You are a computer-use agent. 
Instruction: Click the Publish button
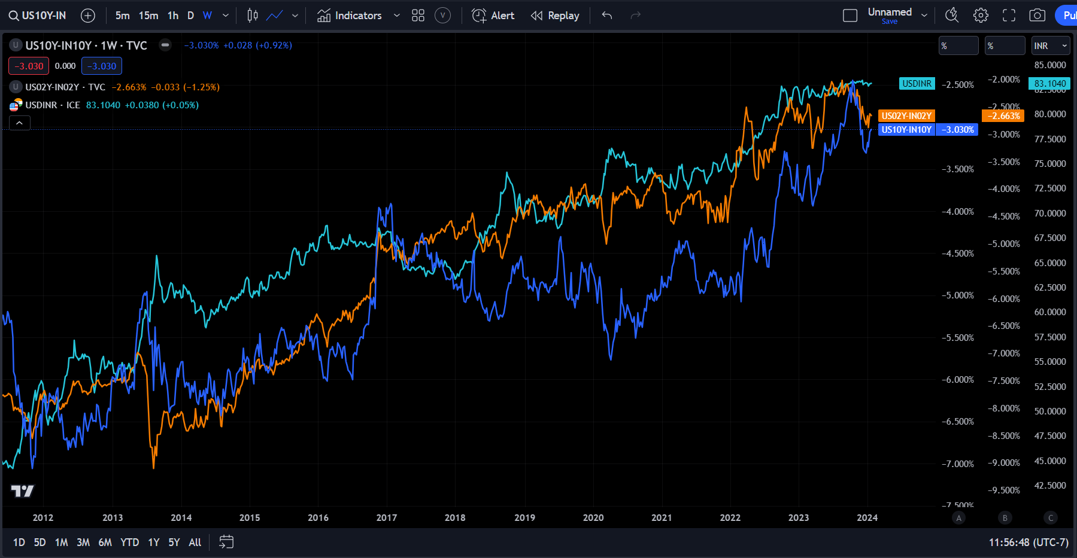click(1066, 16)
